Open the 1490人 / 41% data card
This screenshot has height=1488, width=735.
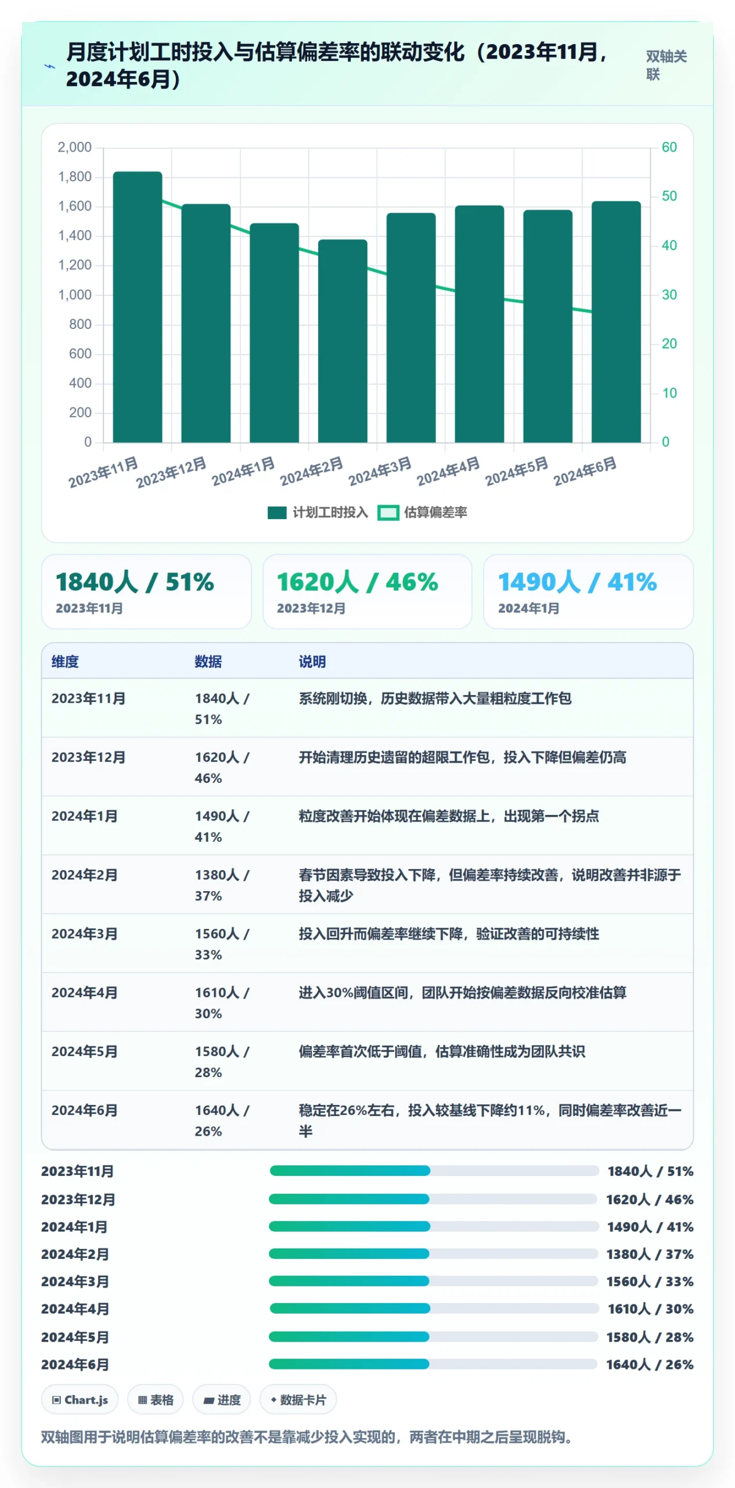pos(588,592)
